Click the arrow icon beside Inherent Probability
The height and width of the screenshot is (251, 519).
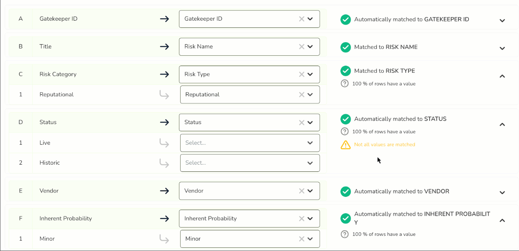click(164, 218)
